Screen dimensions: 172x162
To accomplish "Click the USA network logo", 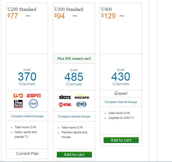I will (18, 95).
